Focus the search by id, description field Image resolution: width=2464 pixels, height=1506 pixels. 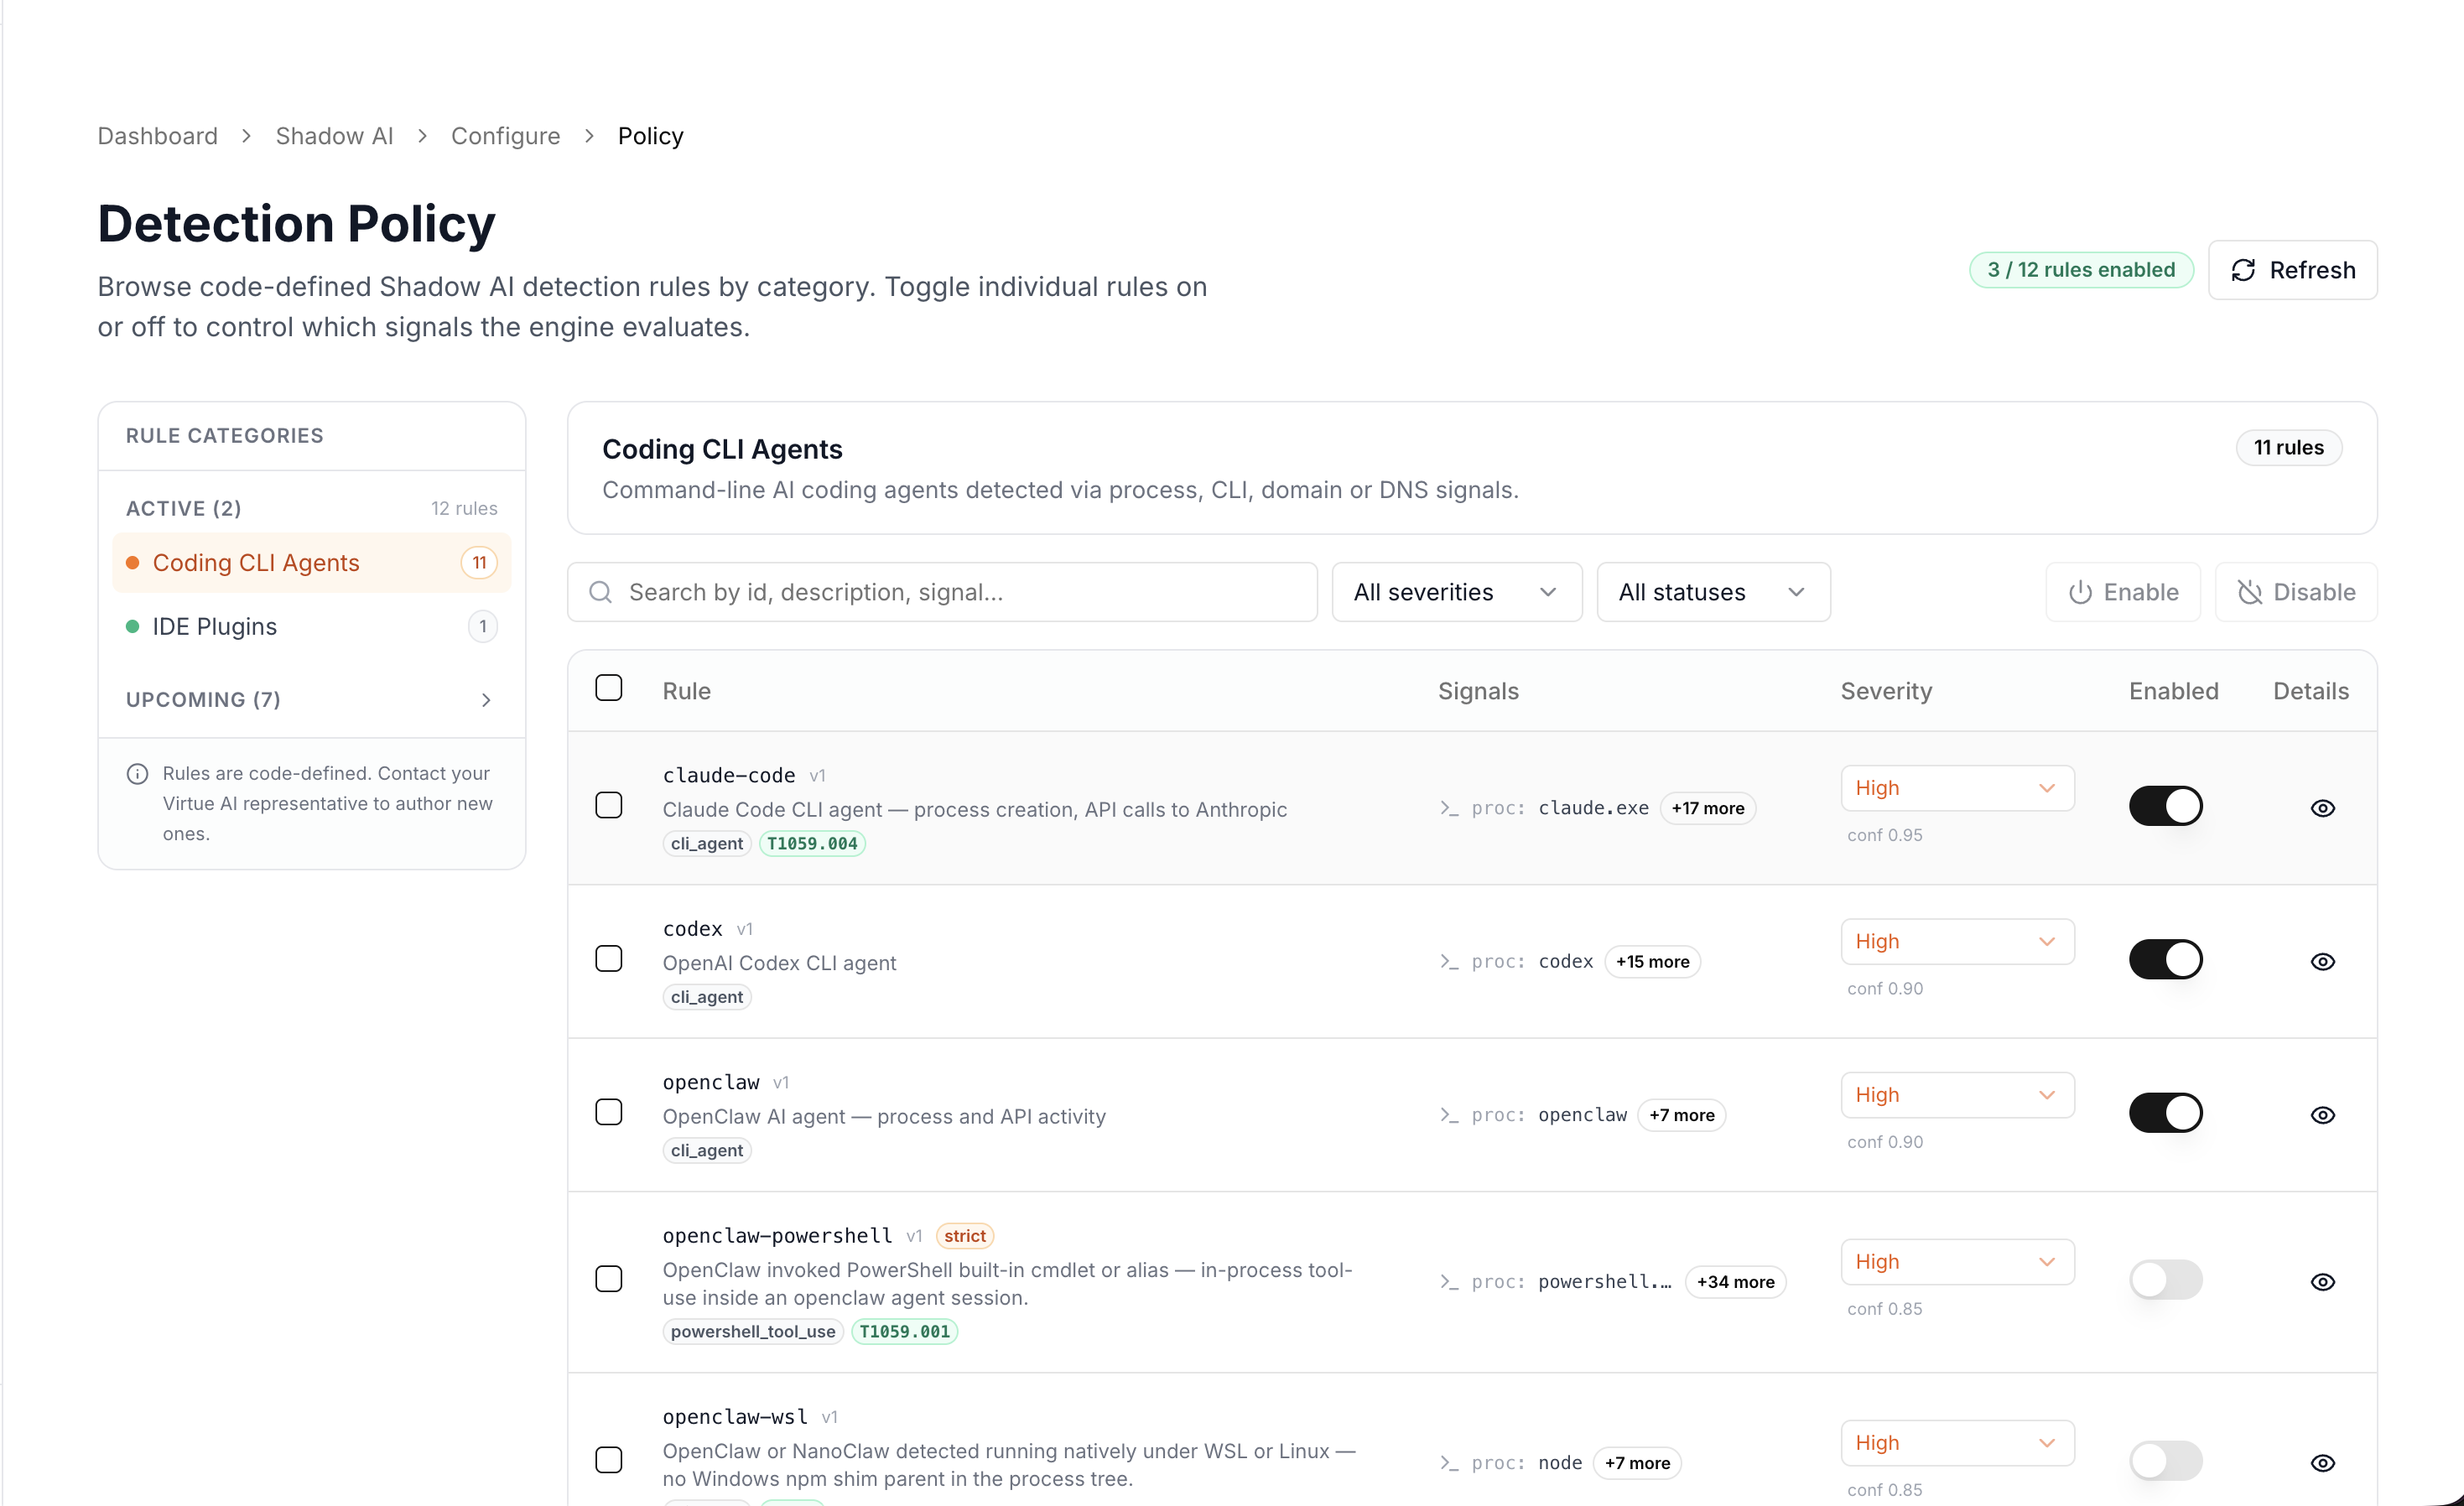point(942,592)
